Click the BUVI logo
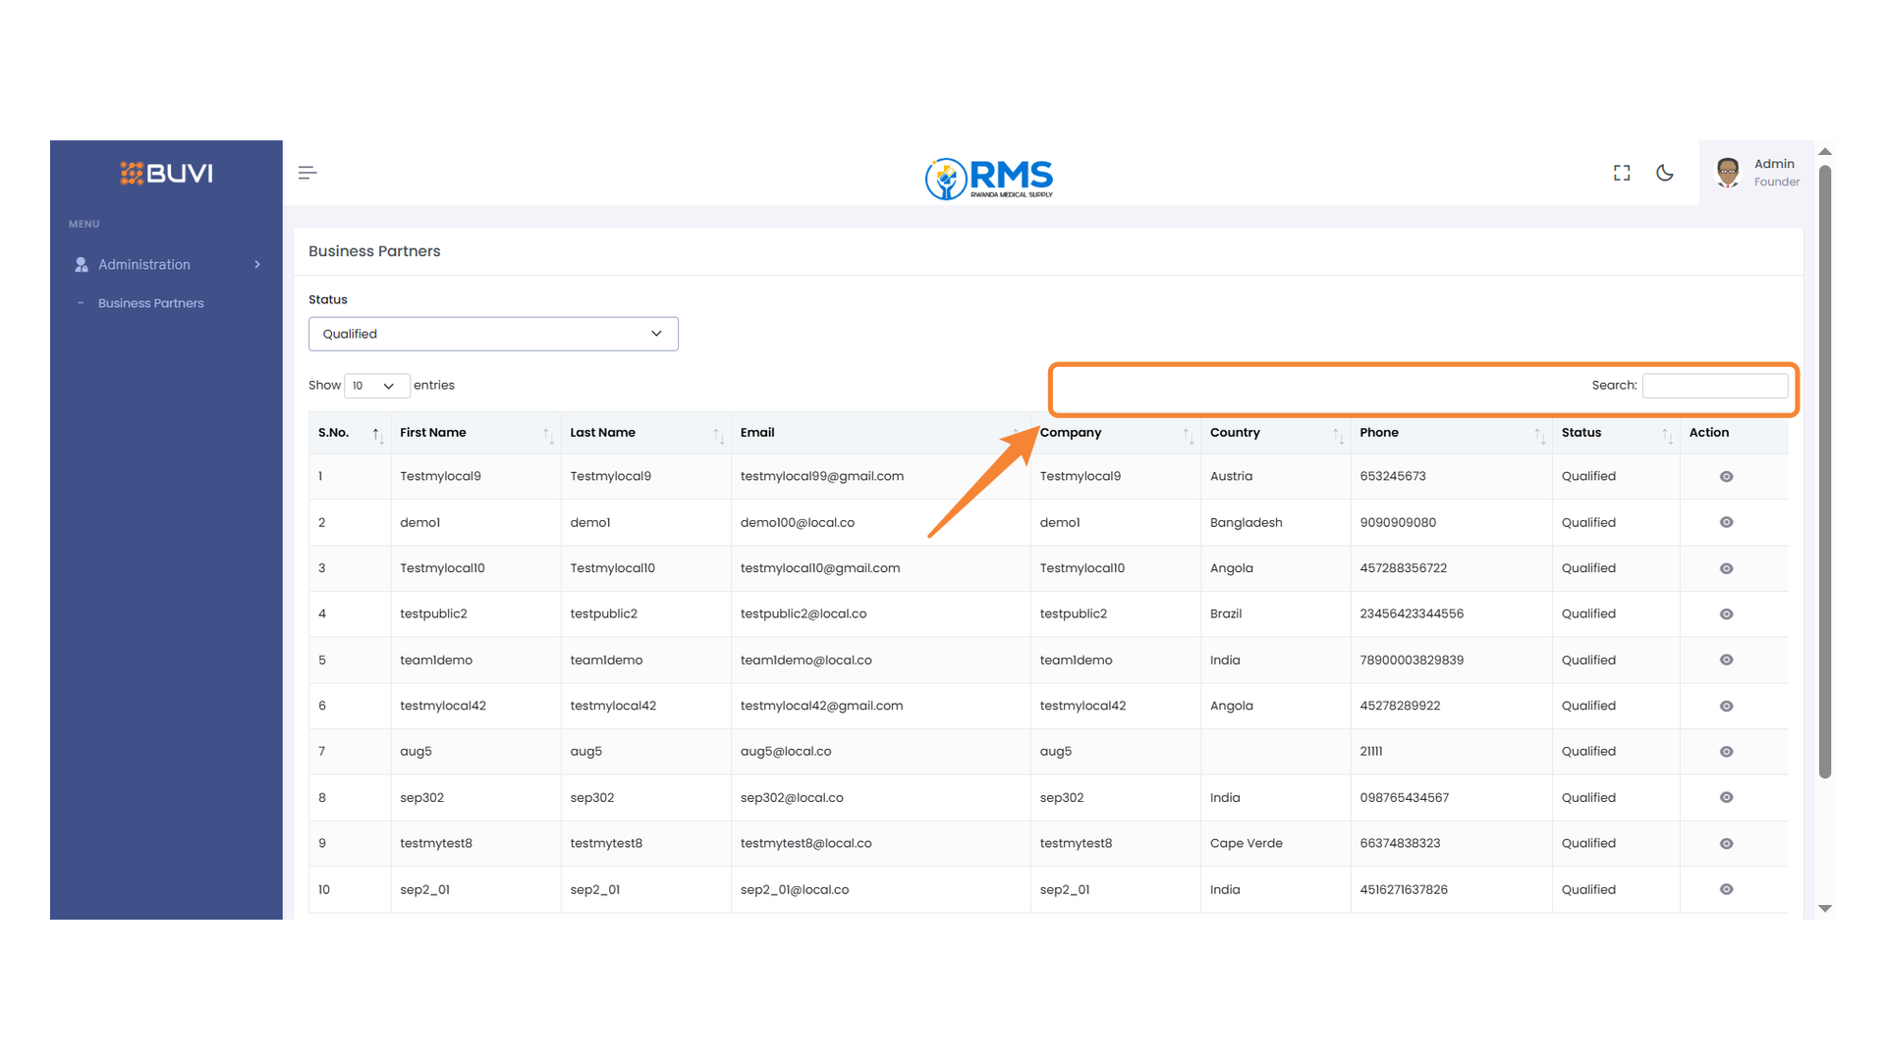The height and width of the screenshot is (1060, 1886). (x=166, y=174)
